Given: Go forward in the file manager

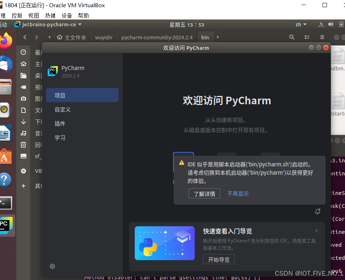Looking at the screenshot, I should point(36,37).
